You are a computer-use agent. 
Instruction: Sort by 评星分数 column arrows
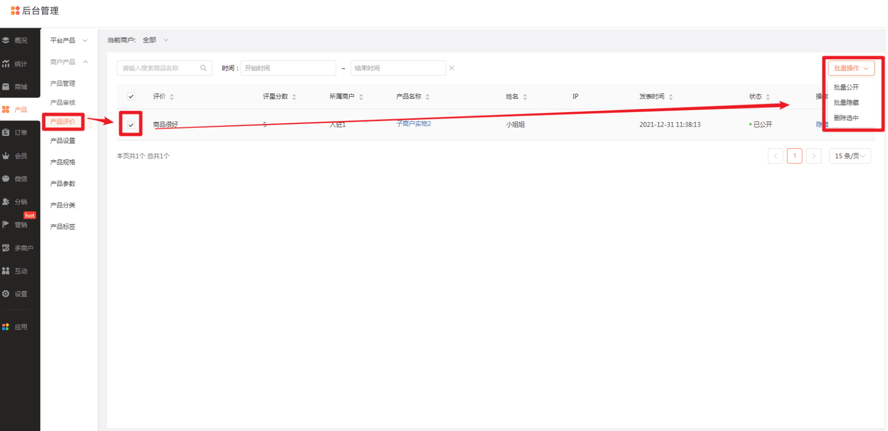tap(294, 97)
